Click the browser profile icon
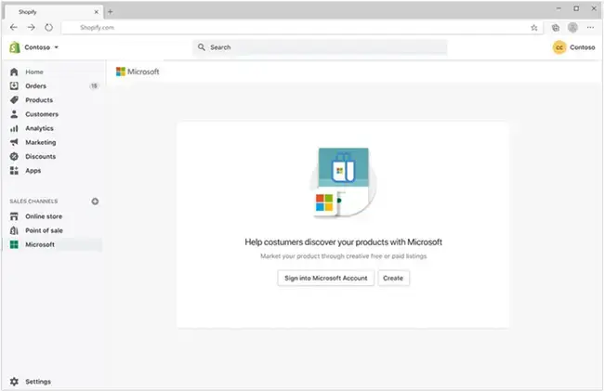The image size is (604, 391). click(x=572, y=27)
